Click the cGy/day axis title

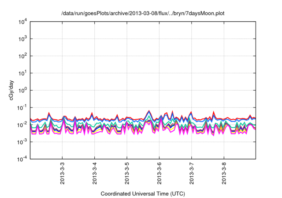pos(11,90)
